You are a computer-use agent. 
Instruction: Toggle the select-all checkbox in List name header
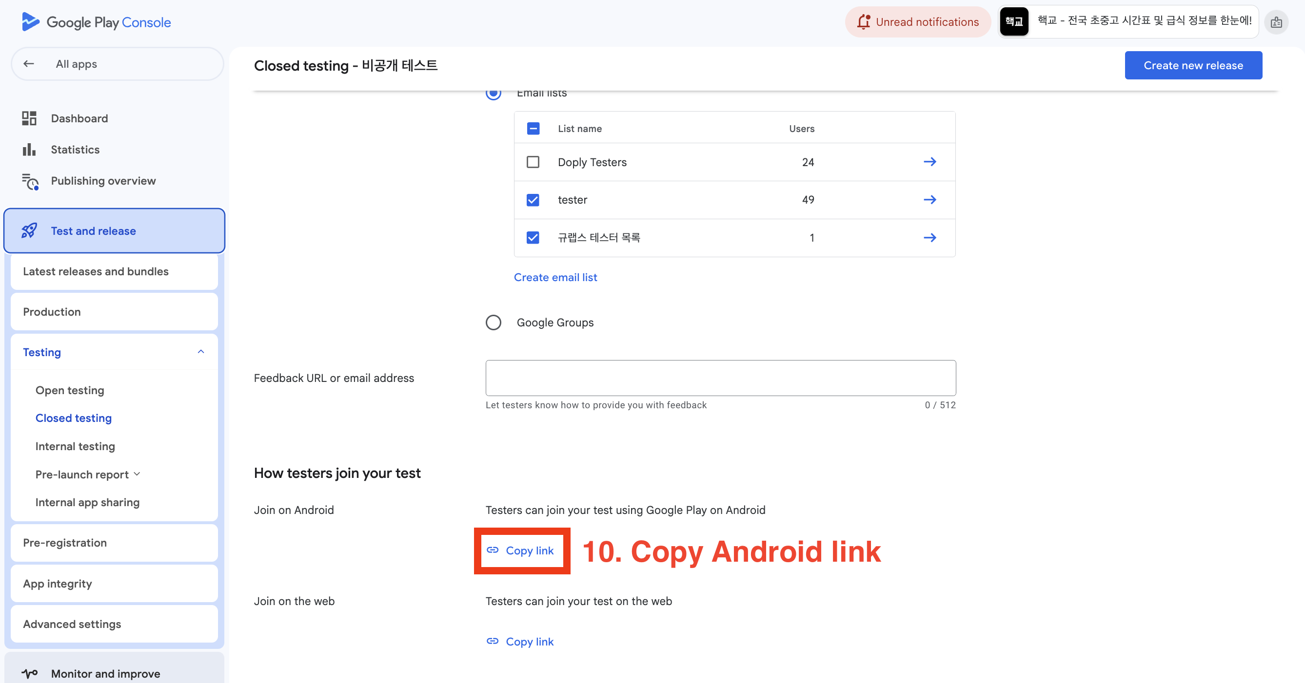[533, 129]
